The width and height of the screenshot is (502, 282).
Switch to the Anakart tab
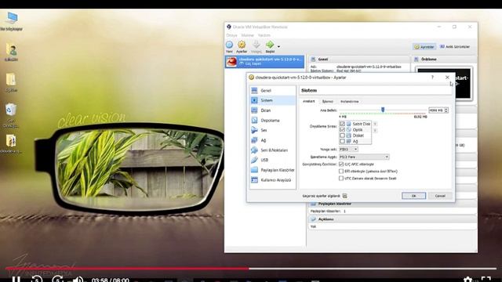tap(309, 101)
